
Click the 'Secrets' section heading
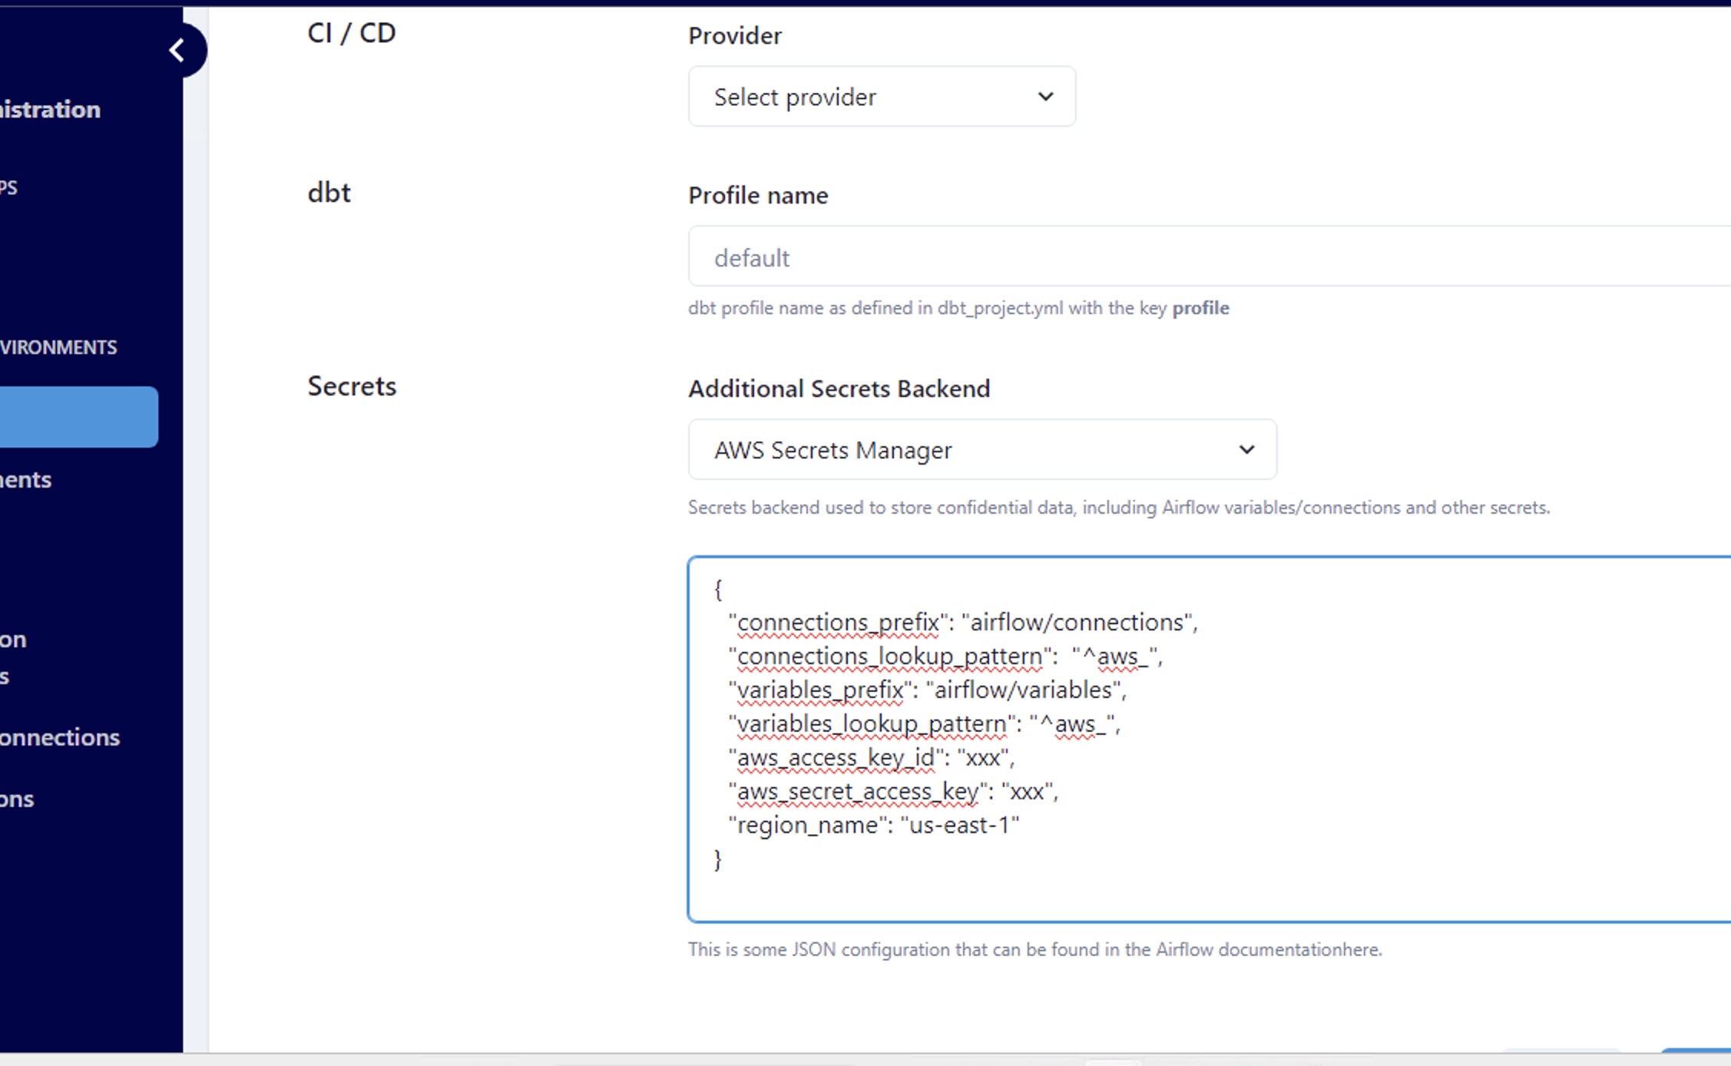point(352,386)
